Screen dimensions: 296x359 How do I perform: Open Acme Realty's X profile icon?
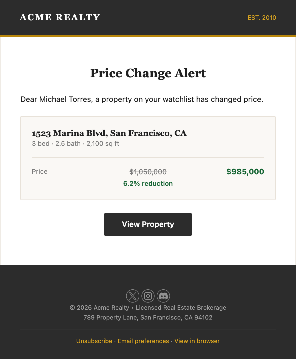[132, 296]
